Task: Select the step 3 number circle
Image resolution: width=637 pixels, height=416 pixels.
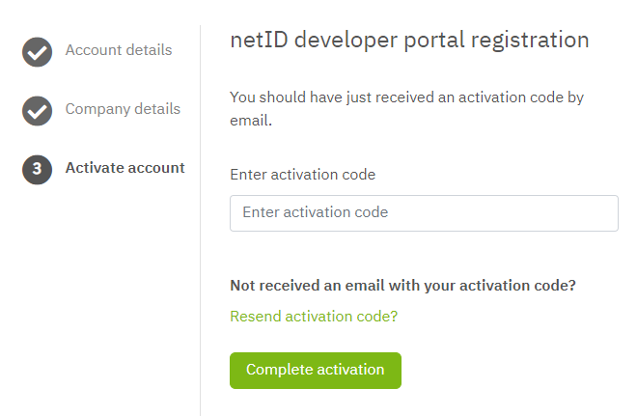Action: 37,170
